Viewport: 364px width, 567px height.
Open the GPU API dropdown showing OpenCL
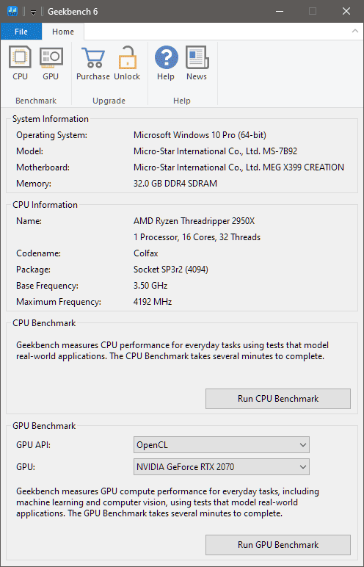click(221, 445)
